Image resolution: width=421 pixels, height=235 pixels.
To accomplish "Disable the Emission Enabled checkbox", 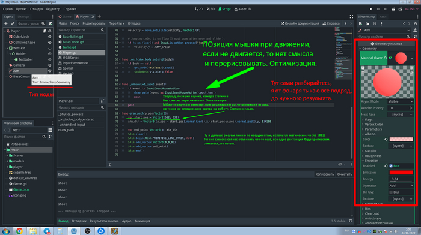I will [391, 166].
